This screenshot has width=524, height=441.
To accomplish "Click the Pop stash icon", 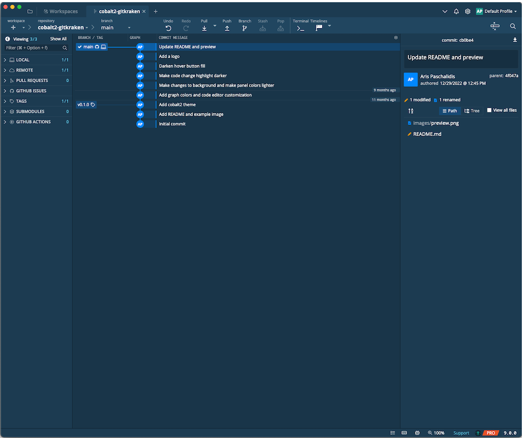I will point(281,29).
